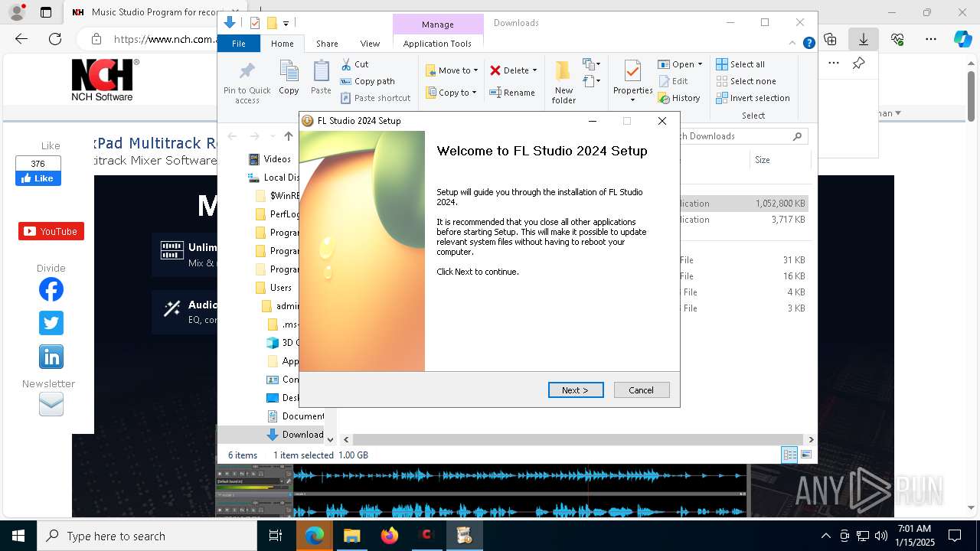Switch to the Share ribbon tab
The image size is (980, 551).
(x=327, y=44)
